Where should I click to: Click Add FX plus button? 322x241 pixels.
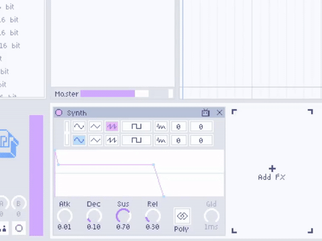pyautogui.click(x=272, y=169)
